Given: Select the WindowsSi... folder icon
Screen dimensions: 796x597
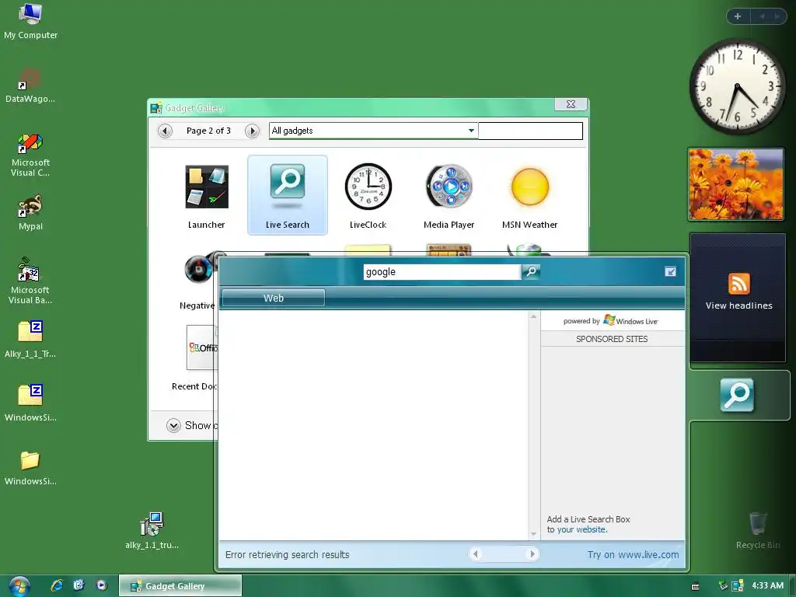Looking at the screenshot, I should [30, 467].
